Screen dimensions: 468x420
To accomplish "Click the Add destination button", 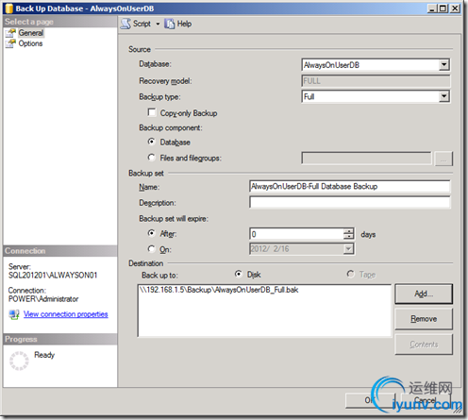I will point(424,294).
